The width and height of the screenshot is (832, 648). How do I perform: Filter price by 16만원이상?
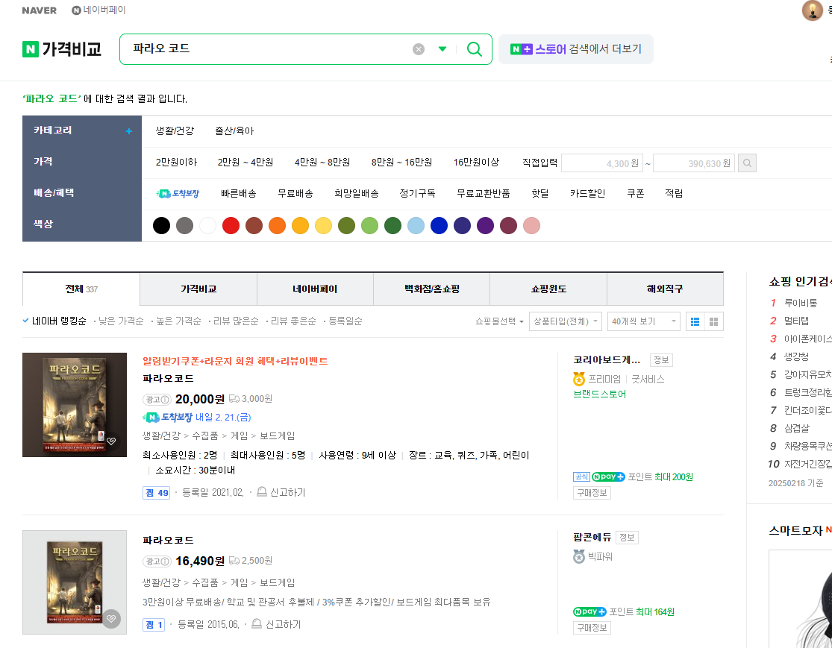click(x=476, y=163)
